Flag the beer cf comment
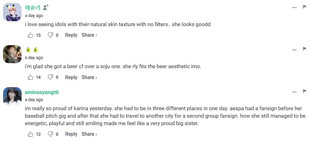Viewport: 311px width, 141px height. [304, 49]
